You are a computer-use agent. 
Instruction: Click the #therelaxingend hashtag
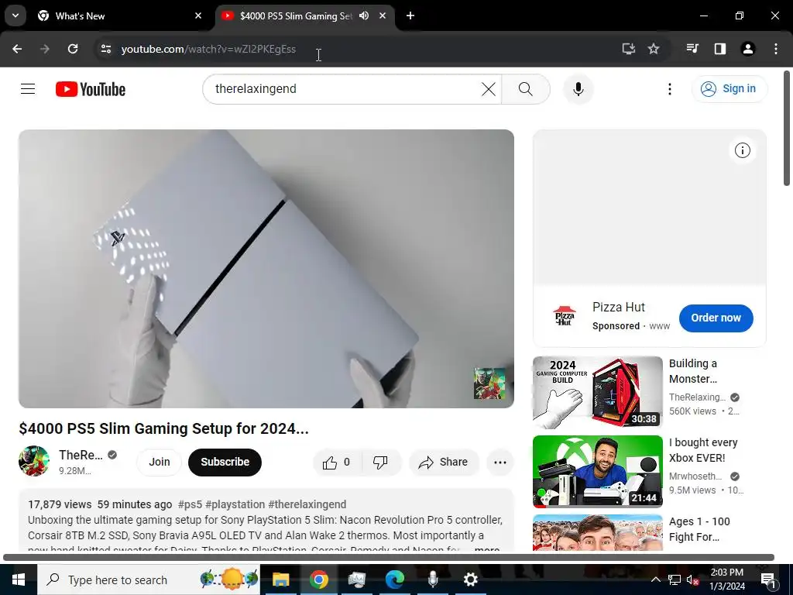307,504
